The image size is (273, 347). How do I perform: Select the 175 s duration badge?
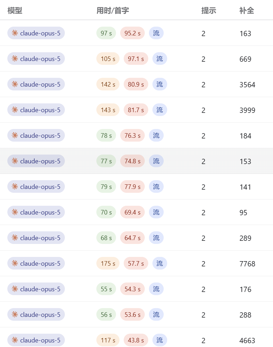[108, 263]
